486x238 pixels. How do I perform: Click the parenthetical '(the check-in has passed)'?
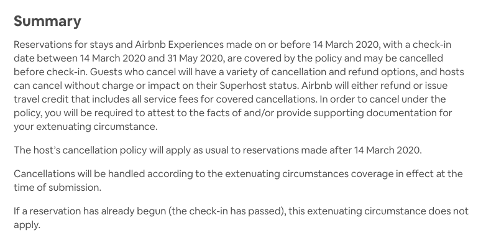(x=227, y=211)
